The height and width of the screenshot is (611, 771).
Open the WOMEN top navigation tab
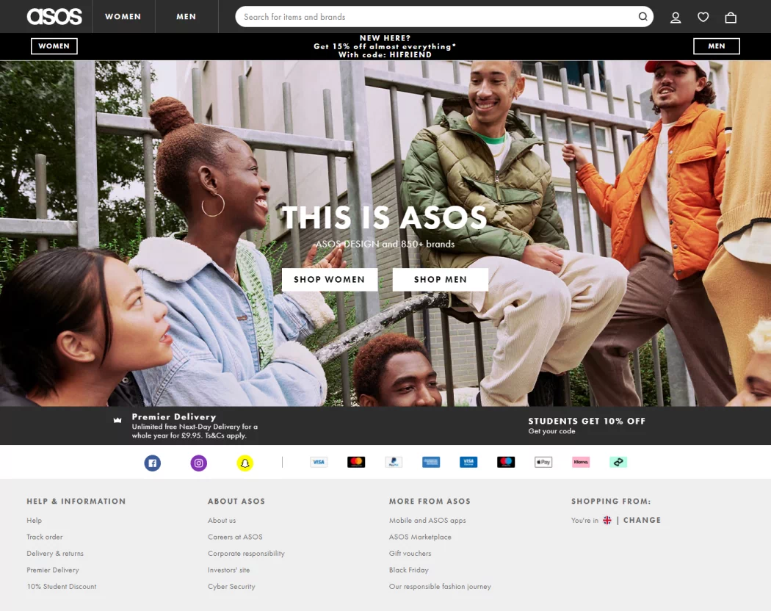click(123, 17)
